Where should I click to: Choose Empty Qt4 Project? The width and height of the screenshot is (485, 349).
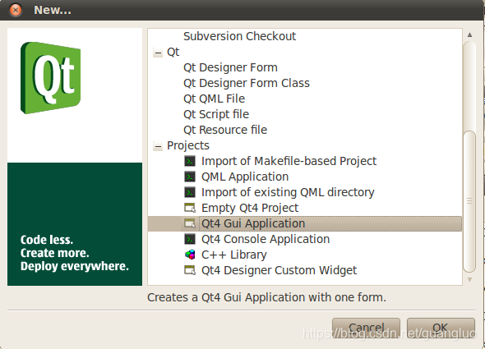click(x=250, y=208)
